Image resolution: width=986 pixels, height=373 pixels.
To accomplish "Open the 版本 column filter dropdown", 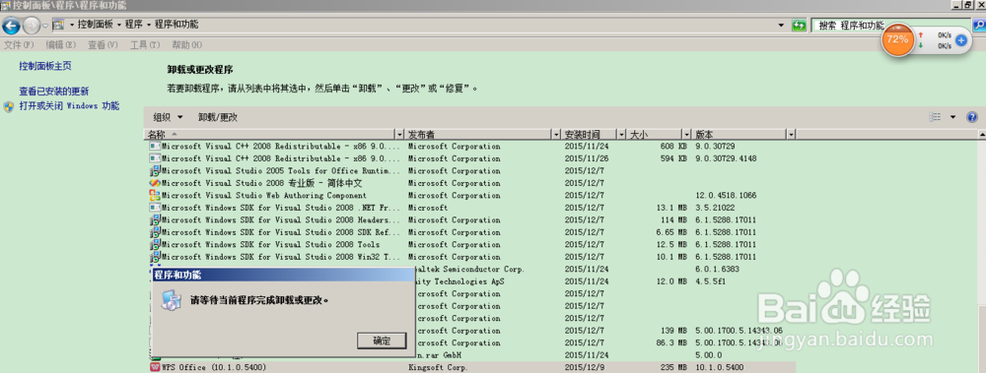I will (791, 135).
